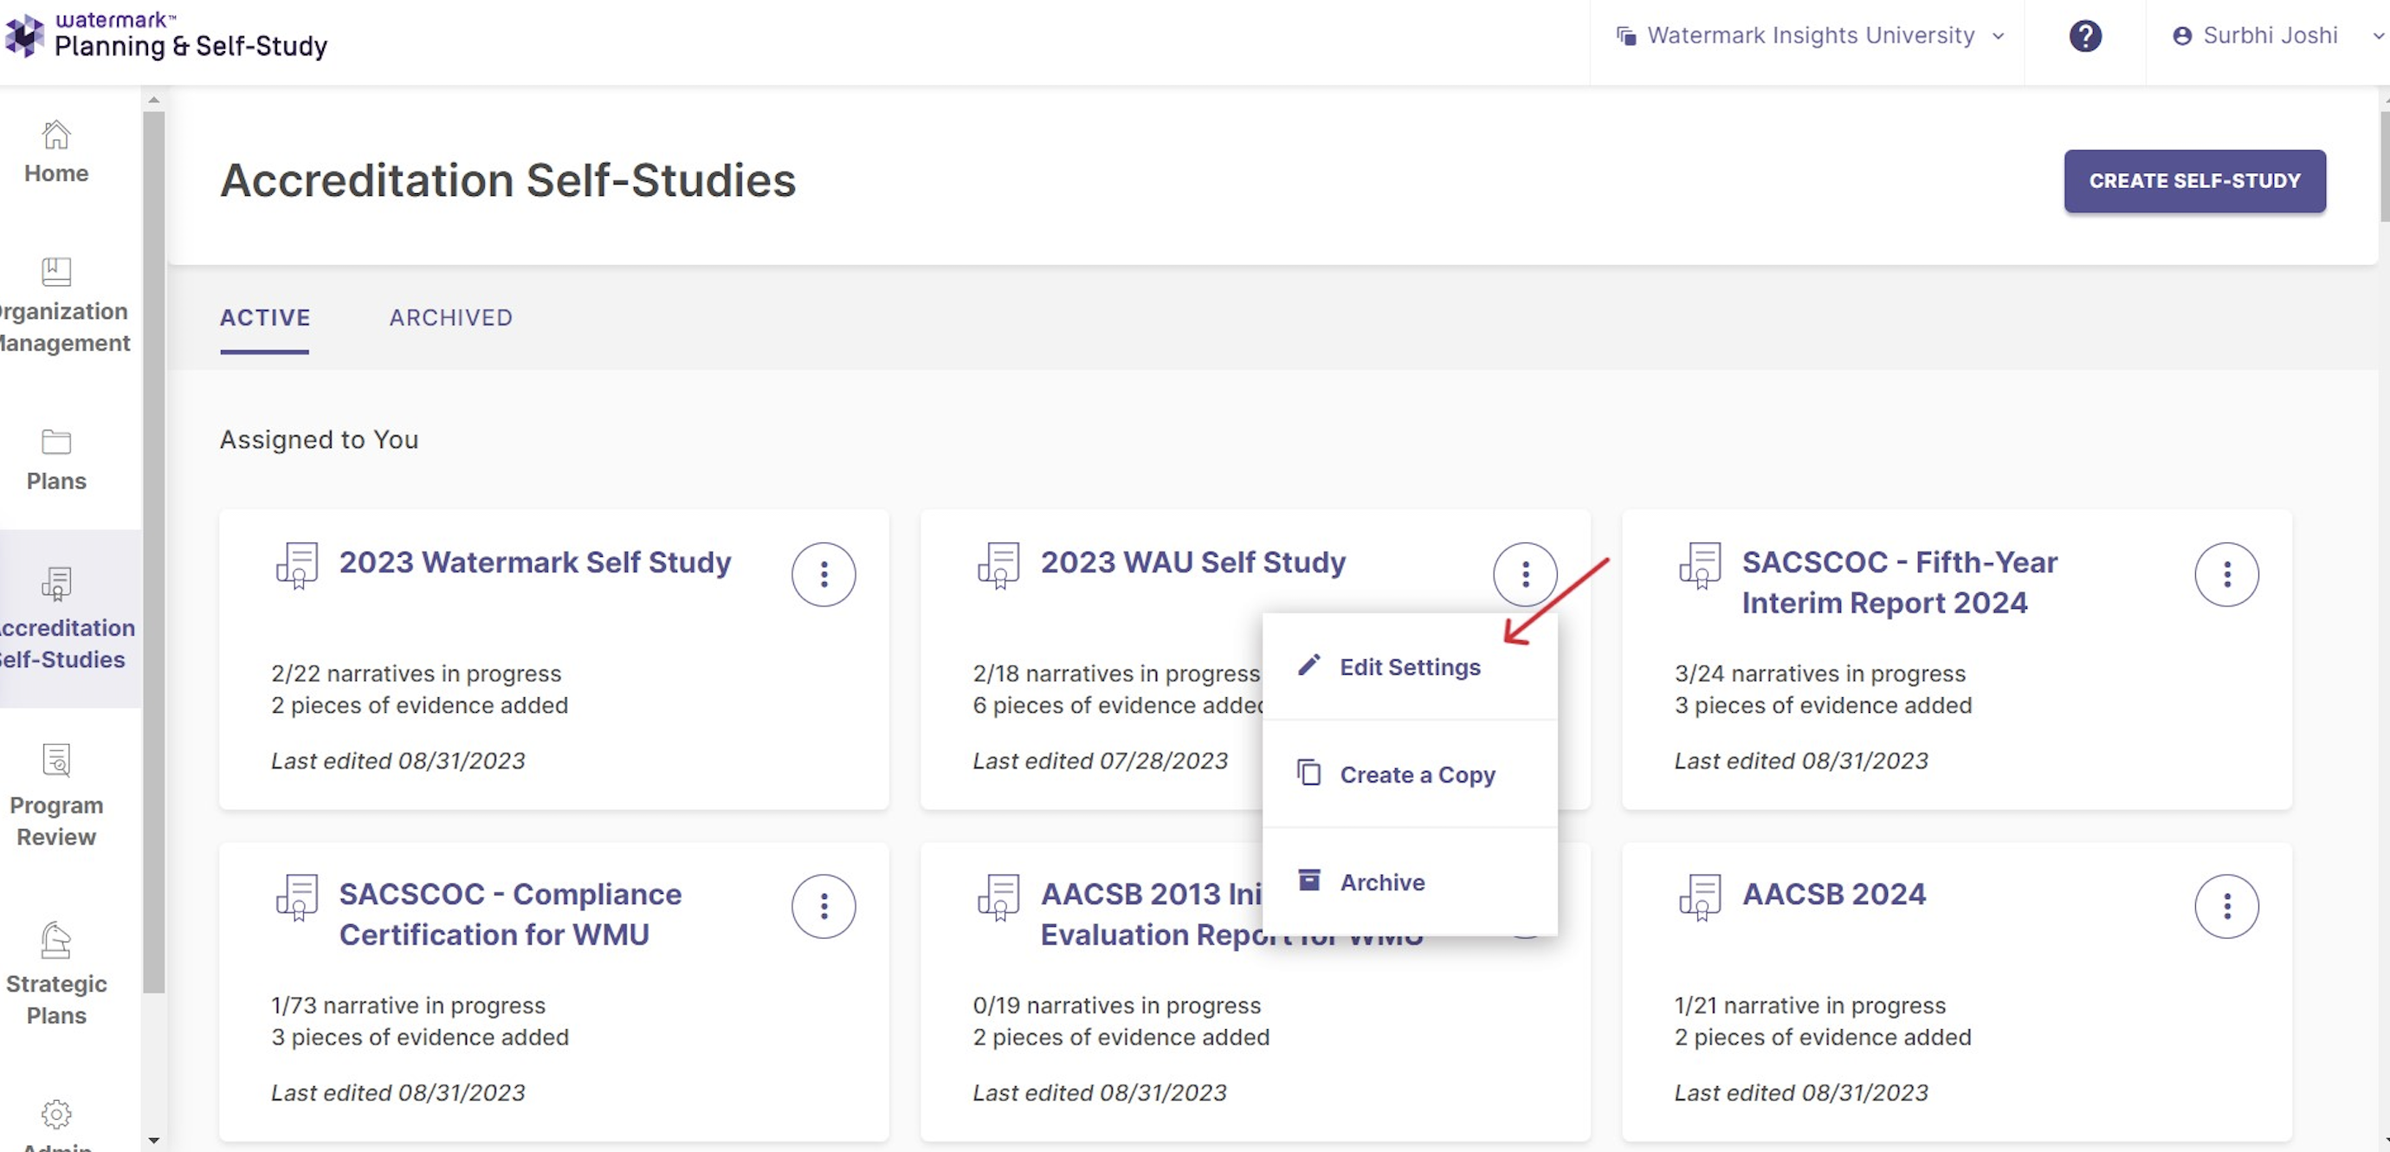Viewport: 2390px width, 1152px height.
Task: Open options menu for AACSB 2024
Action: (x=2225, y=906)
